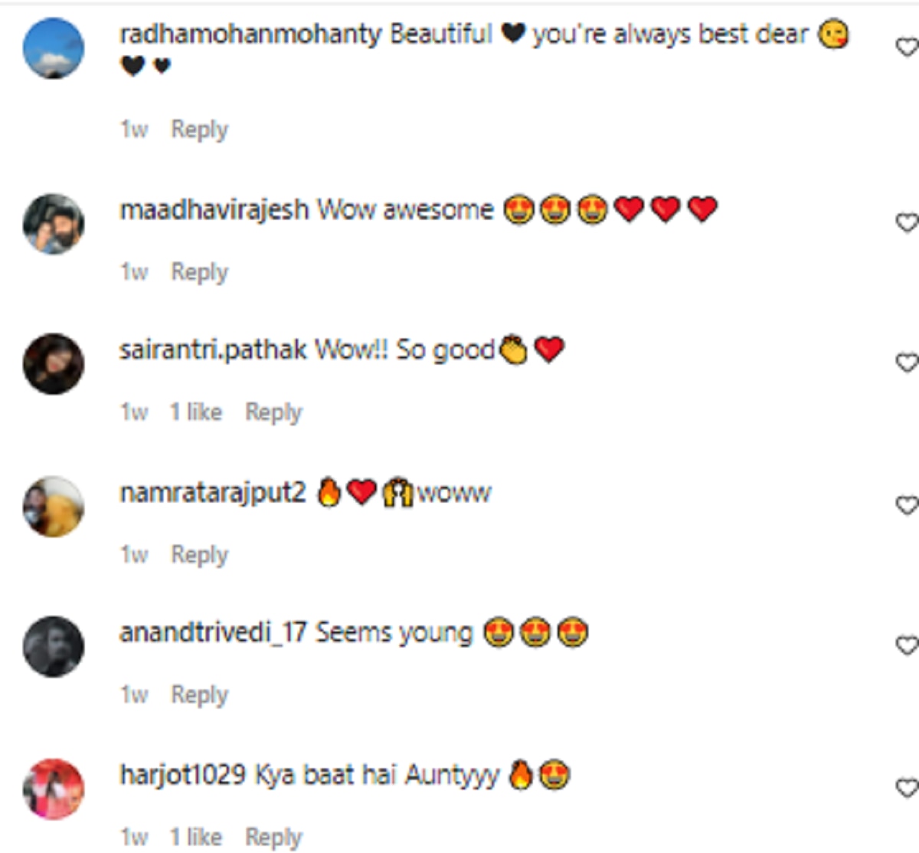Tap heart icon beside namratarajput2's comment
The width and height of the screenshot is (919, 853).
[908, 505]
